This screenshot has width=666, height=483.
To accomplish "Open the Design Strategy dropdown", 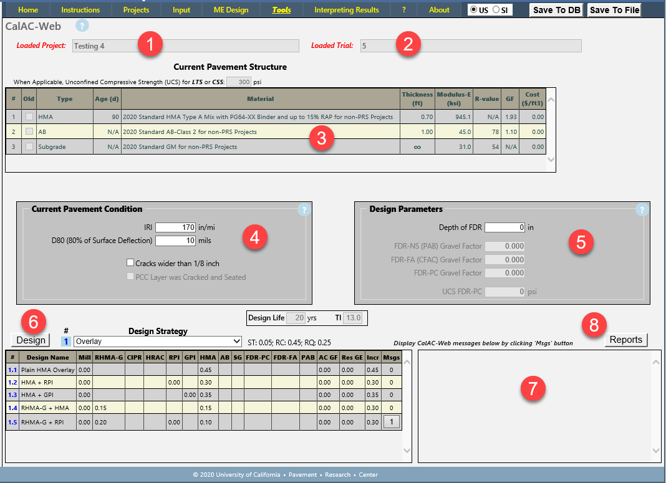I will click(157, 342).
